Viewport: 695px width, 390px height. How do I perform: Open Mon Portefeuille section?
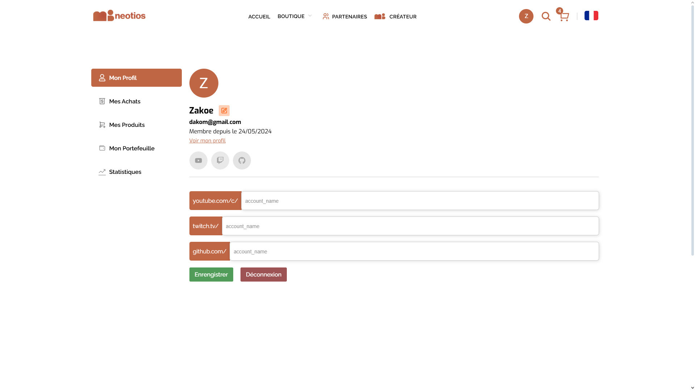tap(131, 148)
